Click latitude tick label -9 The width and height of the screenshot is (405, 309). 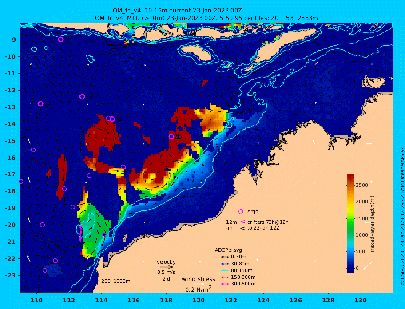point(12,40)
